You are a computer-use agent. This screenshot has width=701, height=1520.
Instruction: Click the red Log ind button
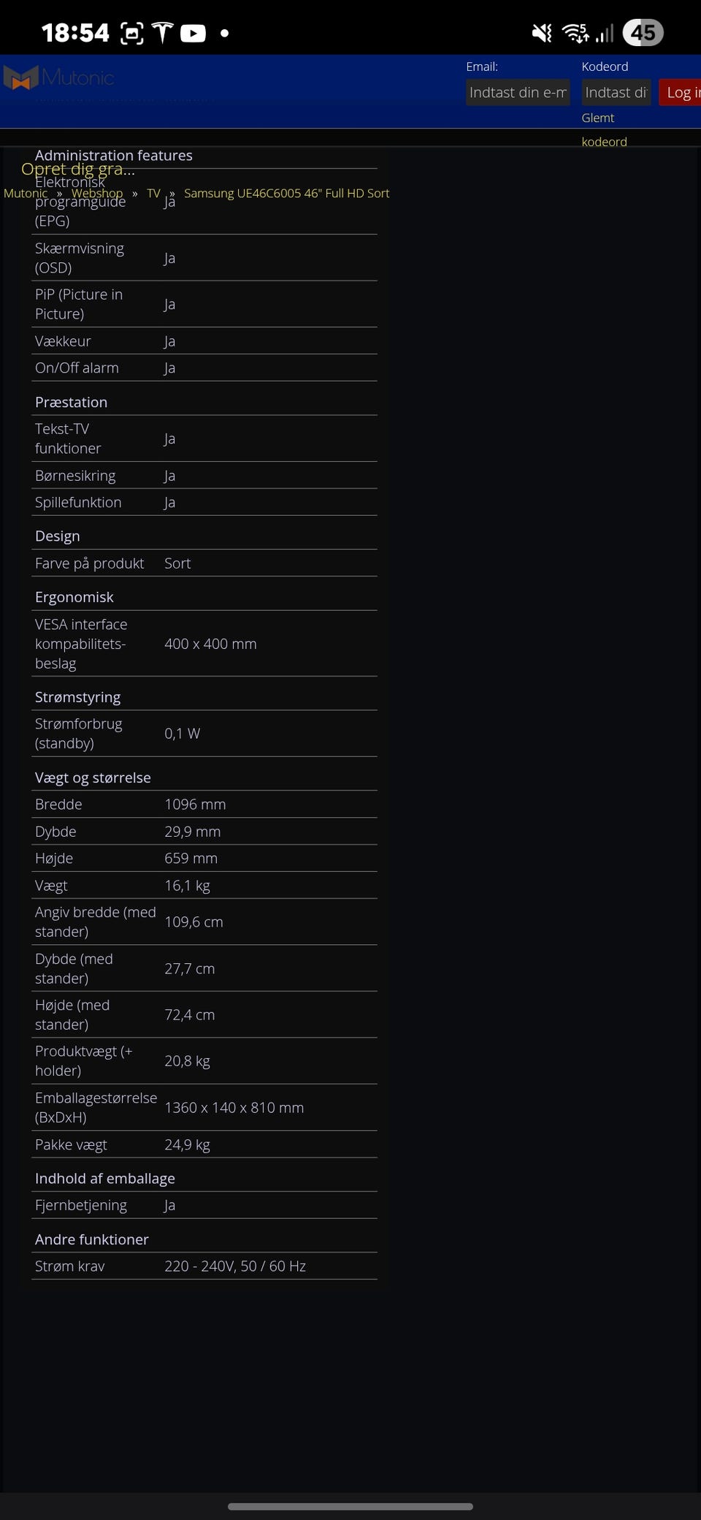[x=680, y=92]
